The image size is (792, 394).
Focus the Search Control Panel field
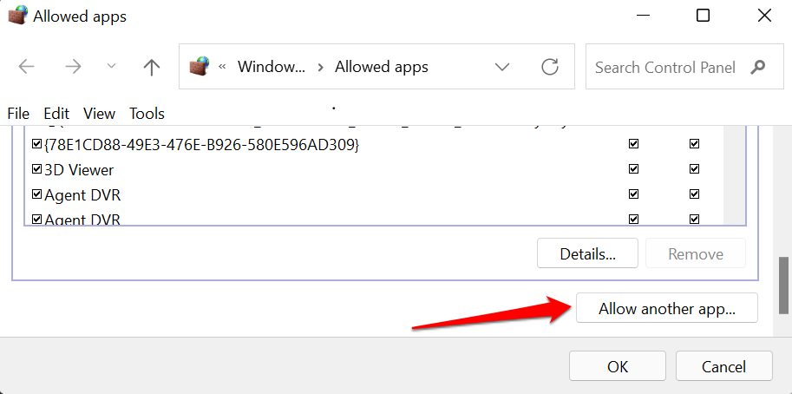[x=664, y=67]
